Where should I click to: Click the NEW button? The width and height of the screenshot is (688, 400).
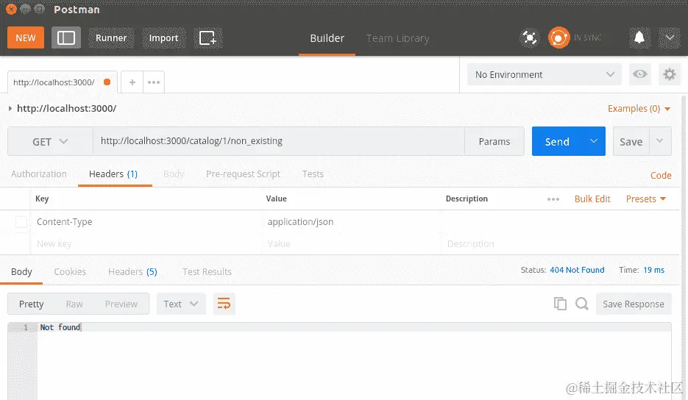pos(26,37)
